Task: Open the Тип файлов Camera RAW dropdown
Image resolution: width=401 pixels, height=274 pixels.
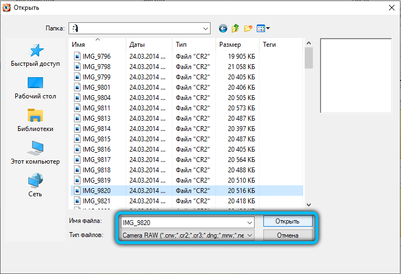Action: (x=250, y=235)
